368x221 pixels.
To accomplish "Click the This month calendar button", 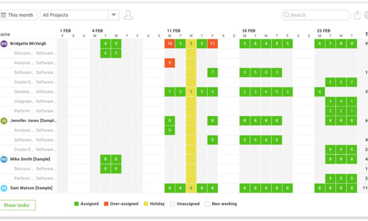I will pos(18,15).
